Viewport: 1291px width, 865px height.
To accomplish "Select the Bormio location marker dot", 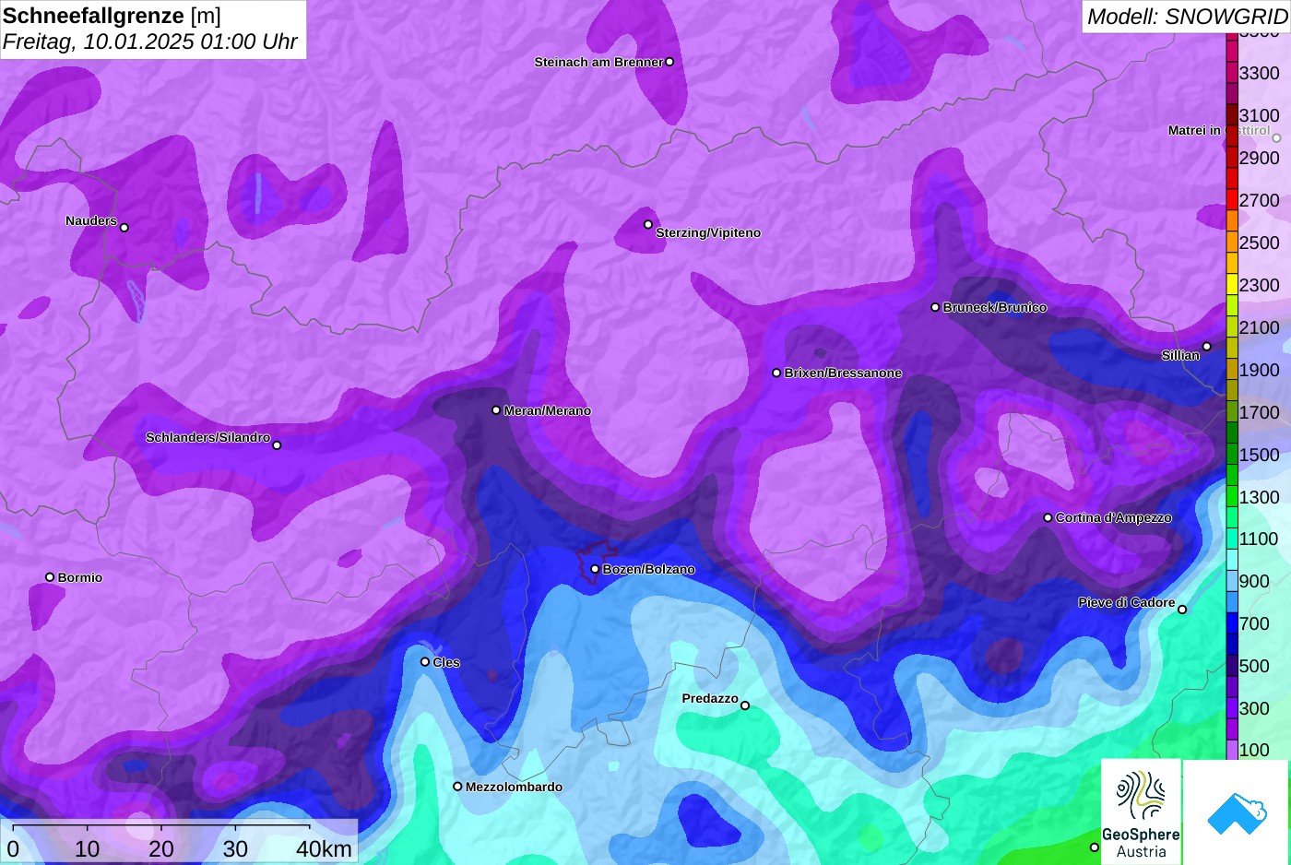I will tap(50, 577).
